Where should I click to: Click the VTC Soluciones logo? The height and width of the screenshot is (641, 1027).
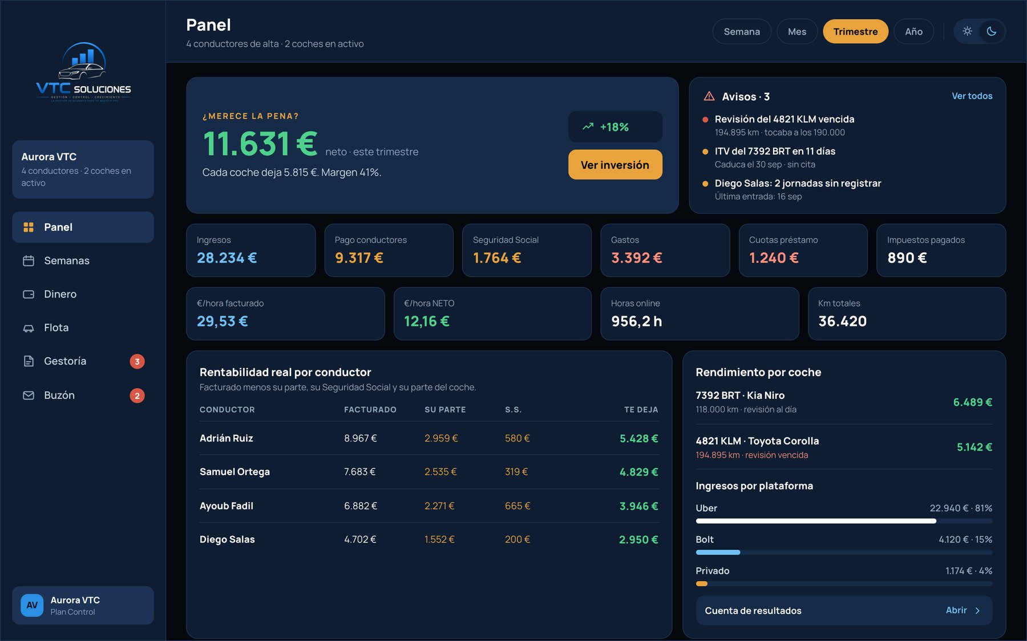pos(83,72)
